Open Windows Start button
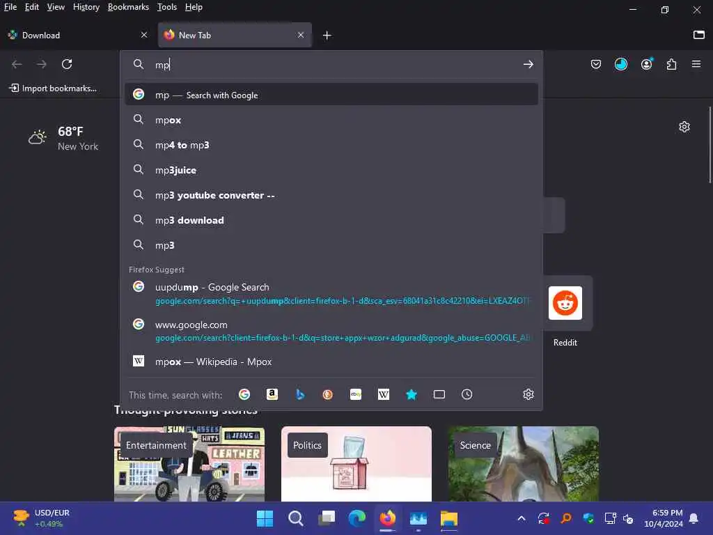 [265, 518]
